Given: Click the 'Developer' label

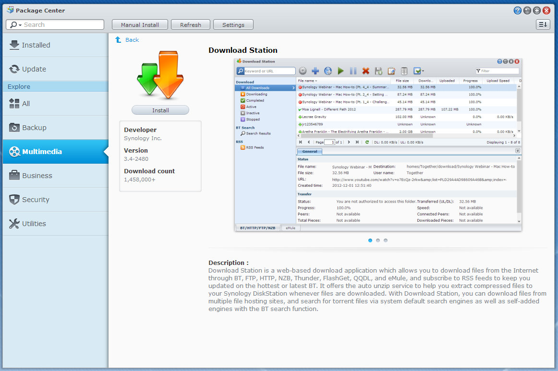Looking at the screenshot, I should 140,130.
